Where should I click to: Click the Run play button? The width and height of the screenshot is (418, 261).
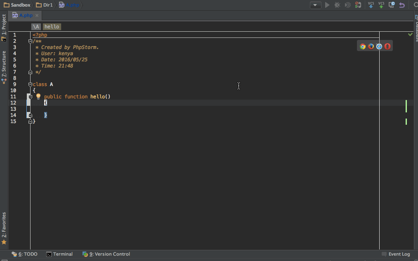pyautogui.click(x=327, y=5)
